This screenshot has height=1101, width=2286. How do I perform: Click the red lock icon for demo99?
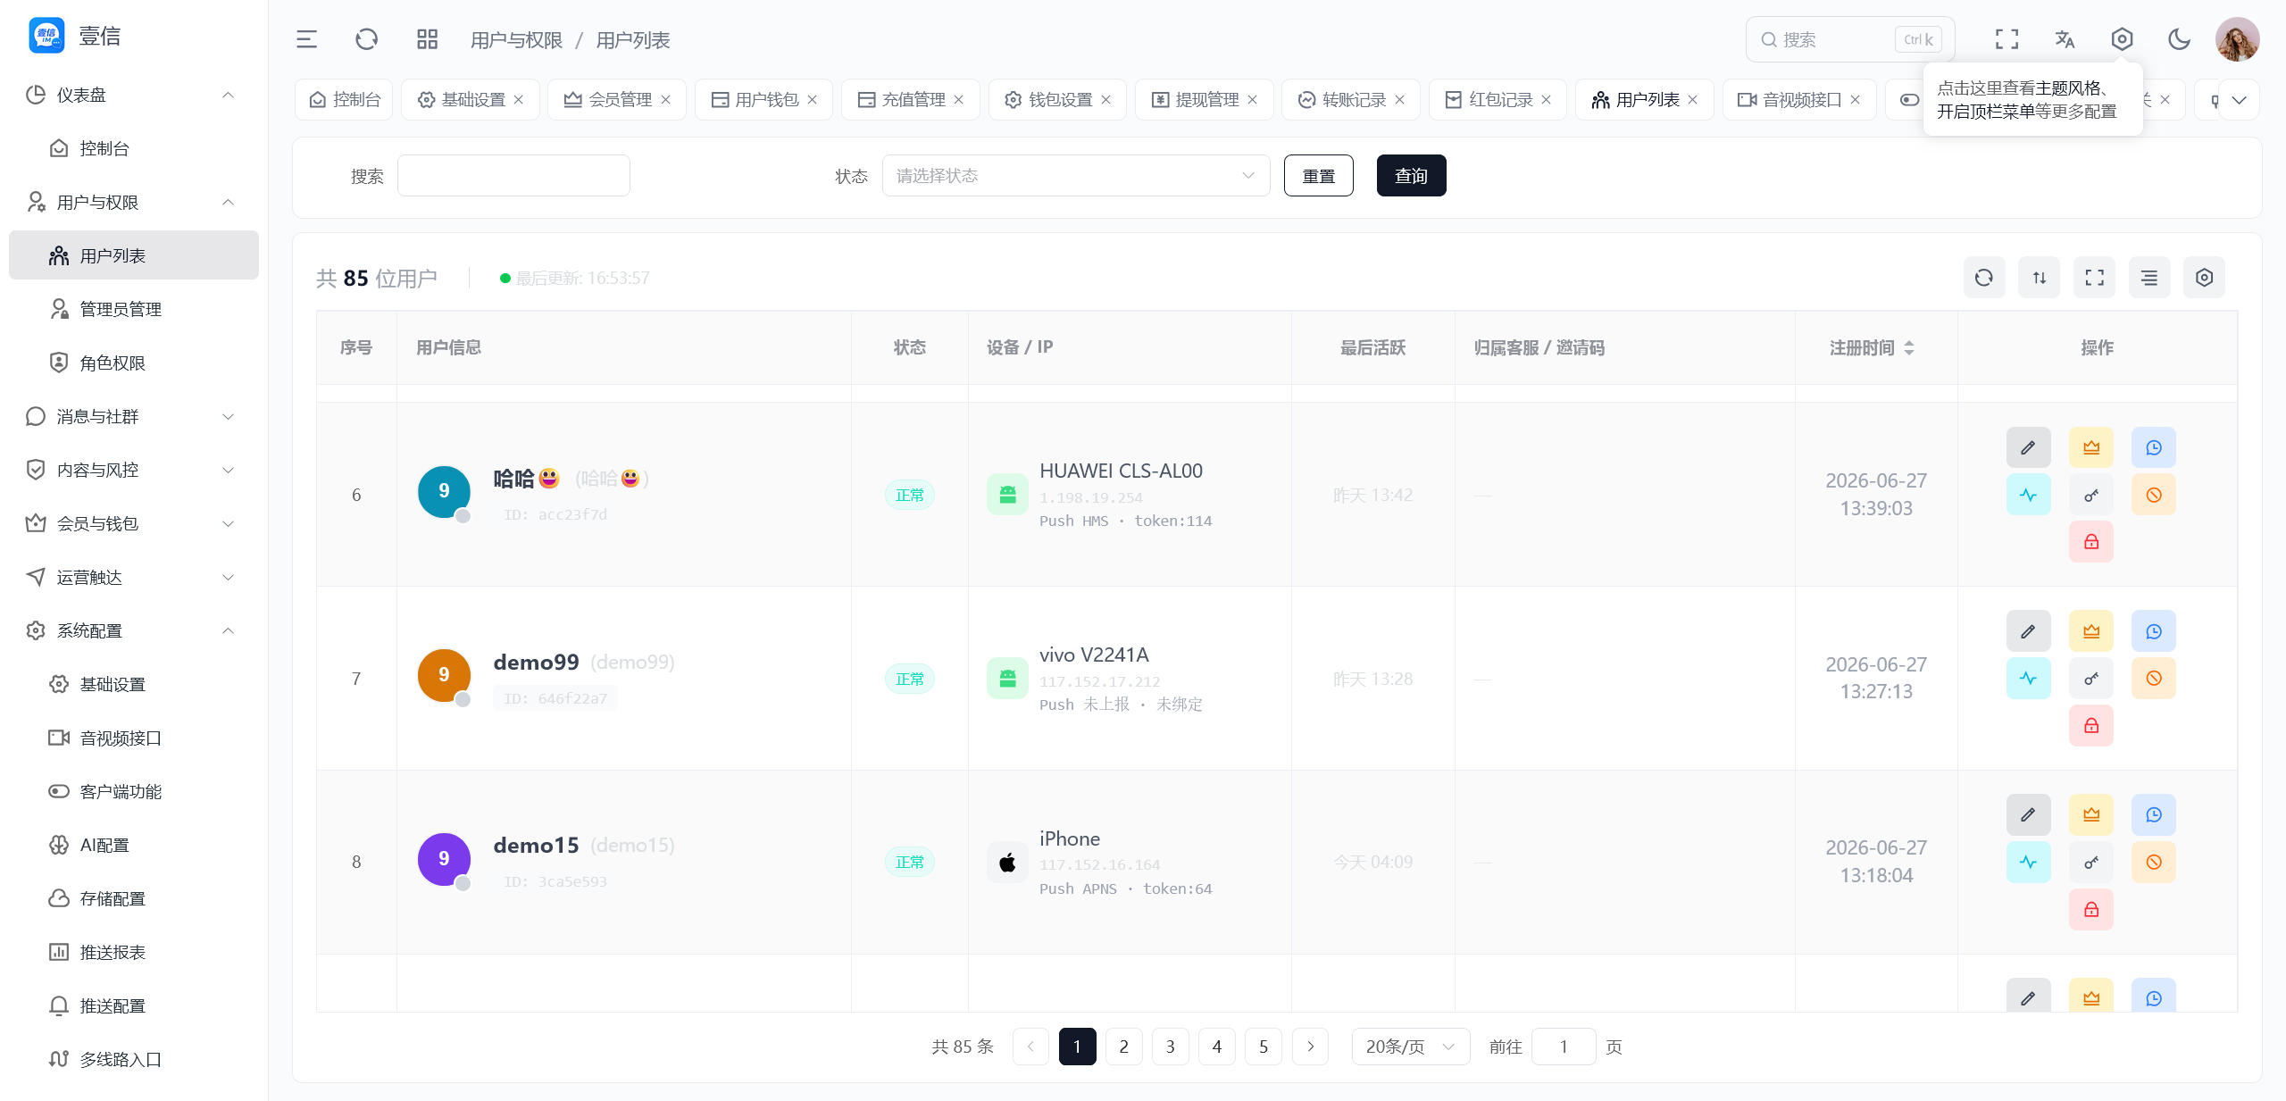click(x=2091, y=725)
